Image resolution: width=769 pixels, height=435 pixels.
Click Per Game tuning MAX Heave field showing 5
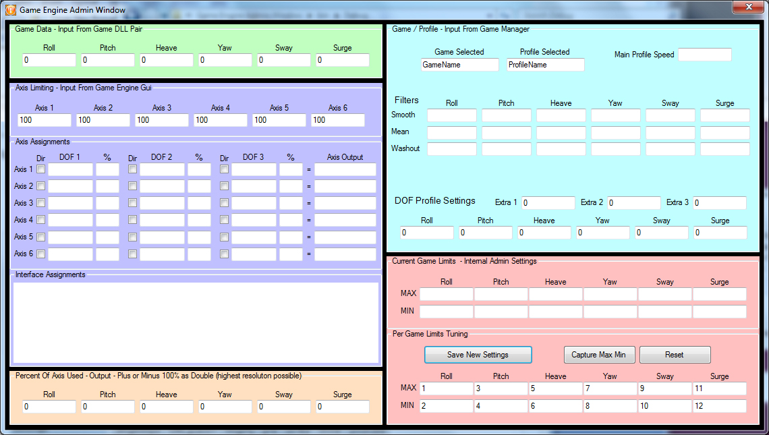tap(556, 389)
